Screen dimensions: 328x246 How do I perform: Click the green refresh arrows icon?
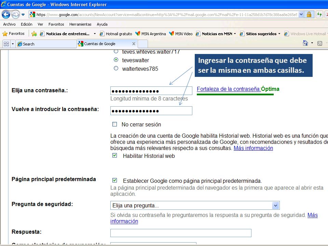(319, 14)
